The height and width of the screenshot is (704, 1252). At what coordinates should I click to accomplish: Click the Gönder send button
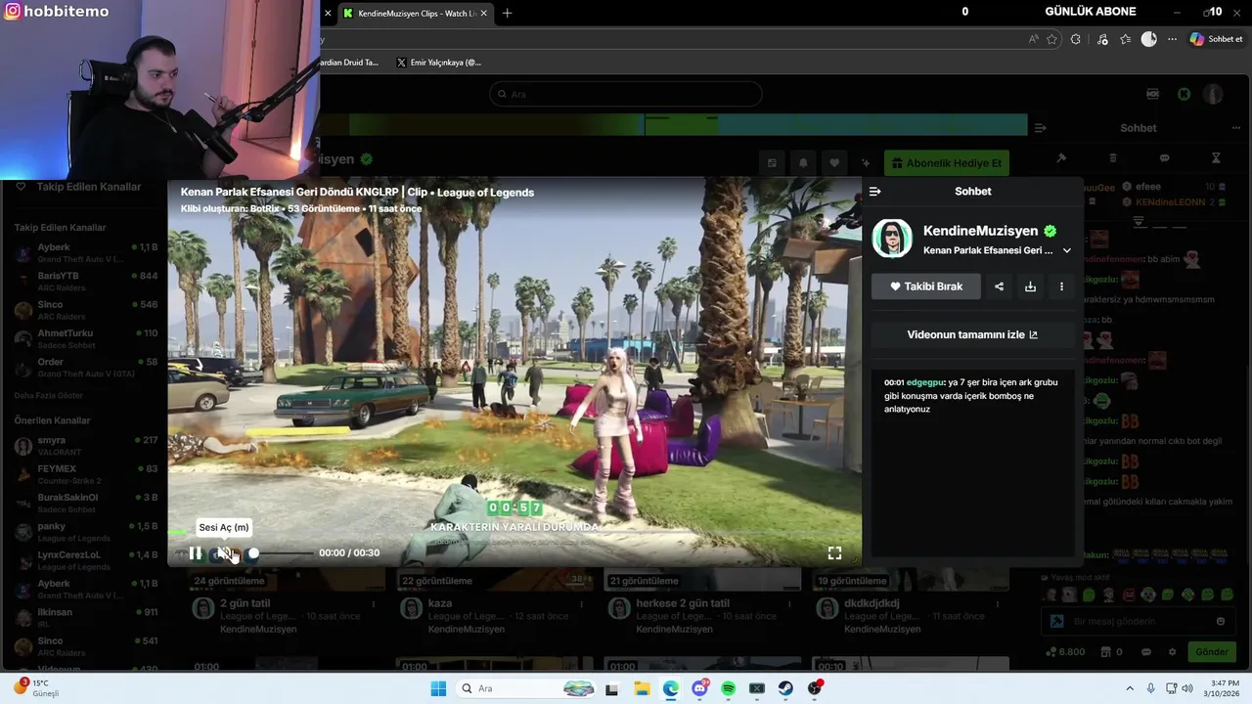pos(1211,652)
